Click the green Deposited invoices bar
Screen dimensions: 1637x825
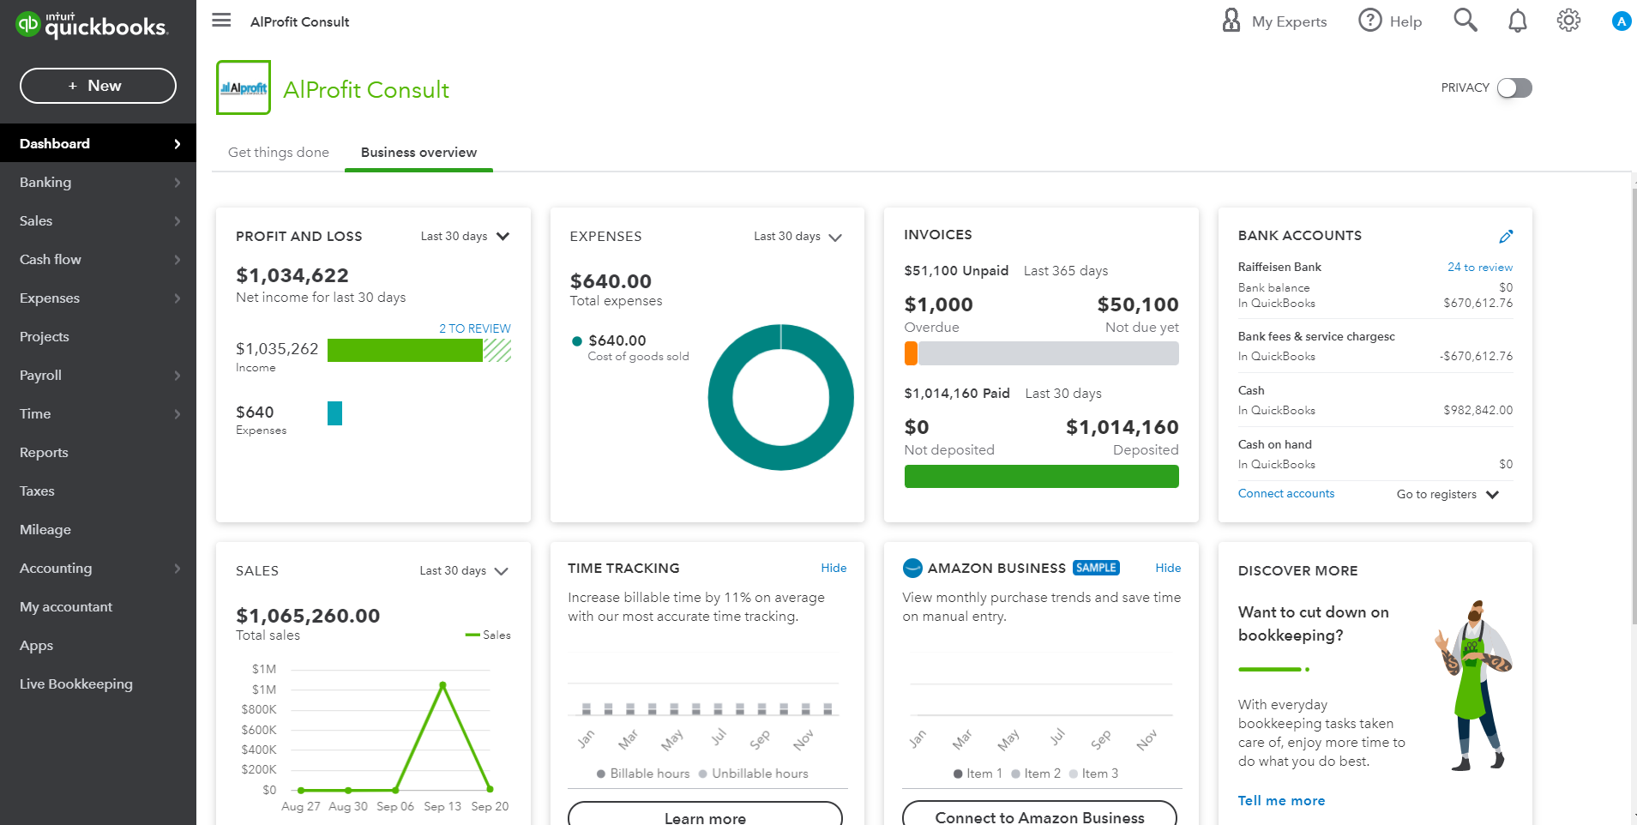1041,477
